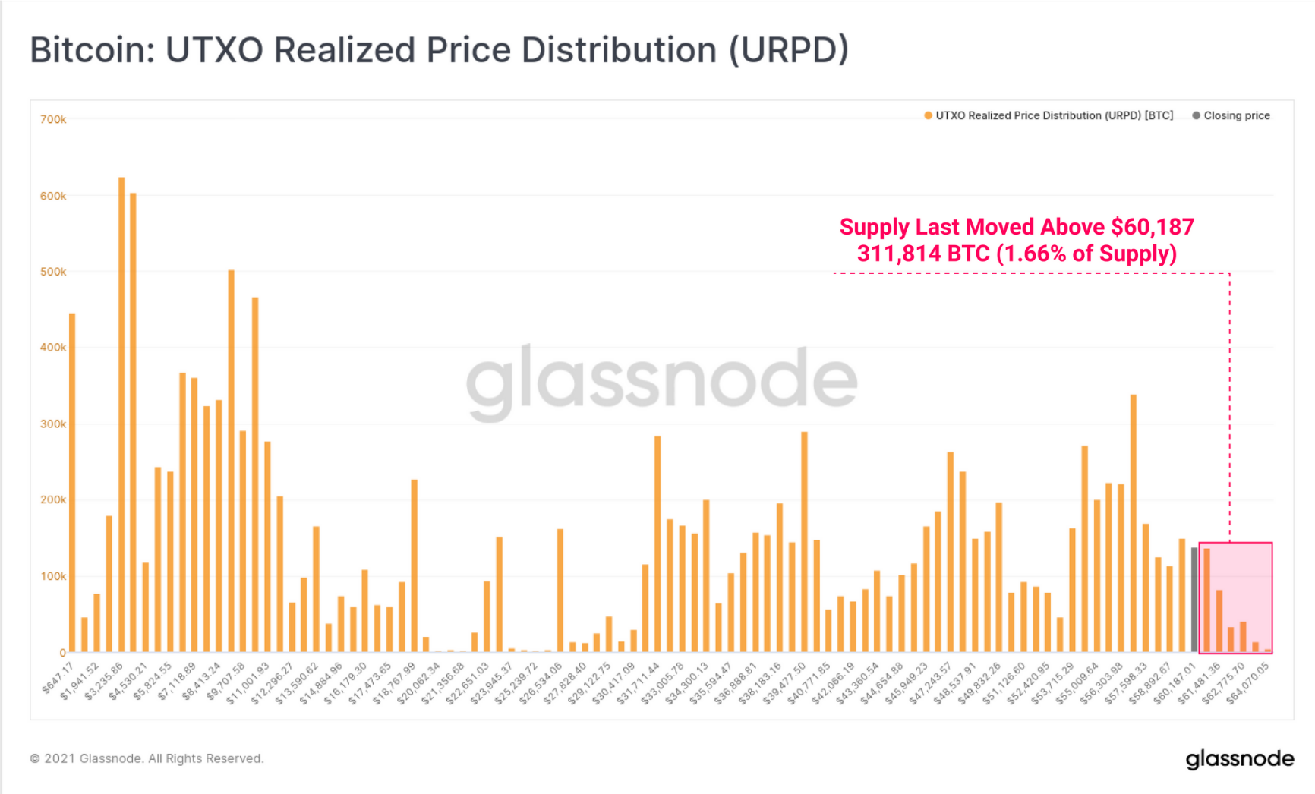Select the gray closing price bar

point(1194,600)
